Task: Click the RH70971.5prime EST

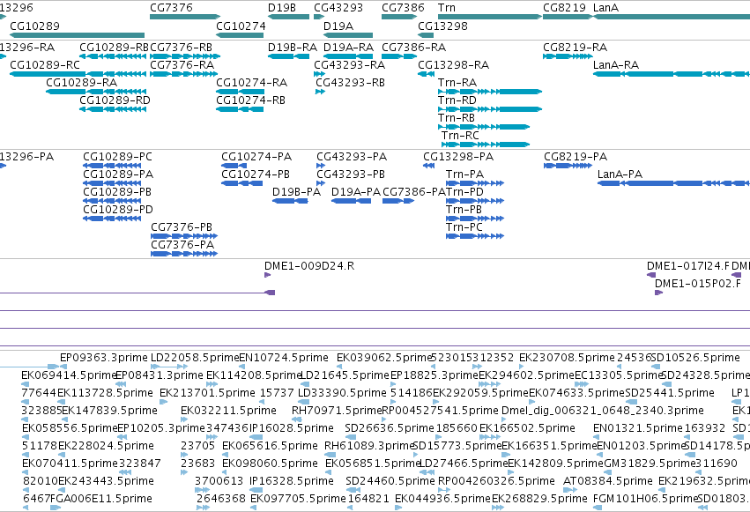Action: click(x=297, y=419)
